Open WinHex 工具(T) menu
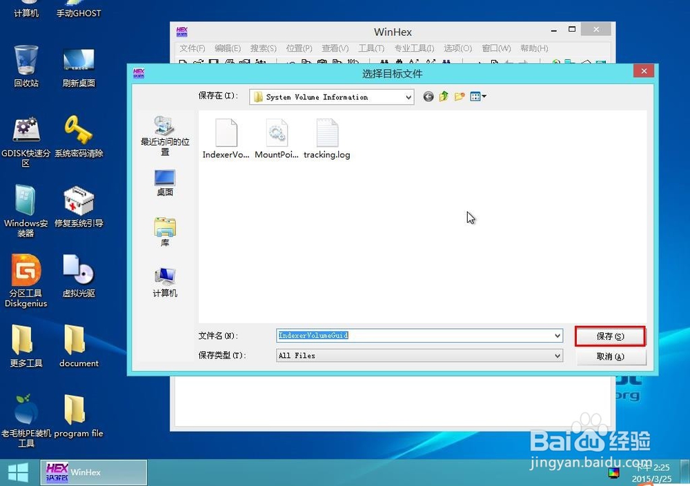The image size is (690, 486). click(x=371, y=48)
